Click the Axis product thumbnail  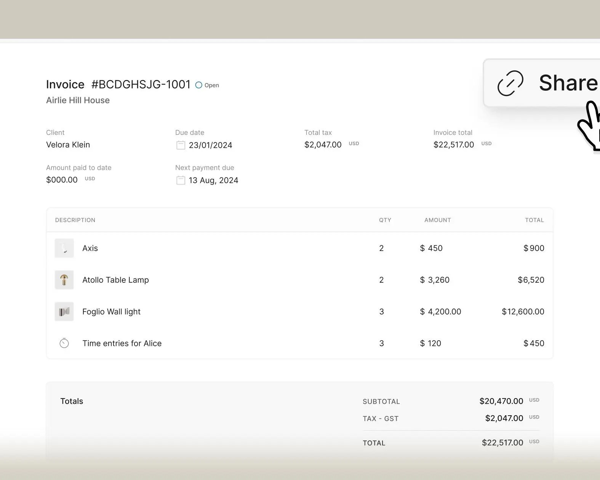point(64,248)
